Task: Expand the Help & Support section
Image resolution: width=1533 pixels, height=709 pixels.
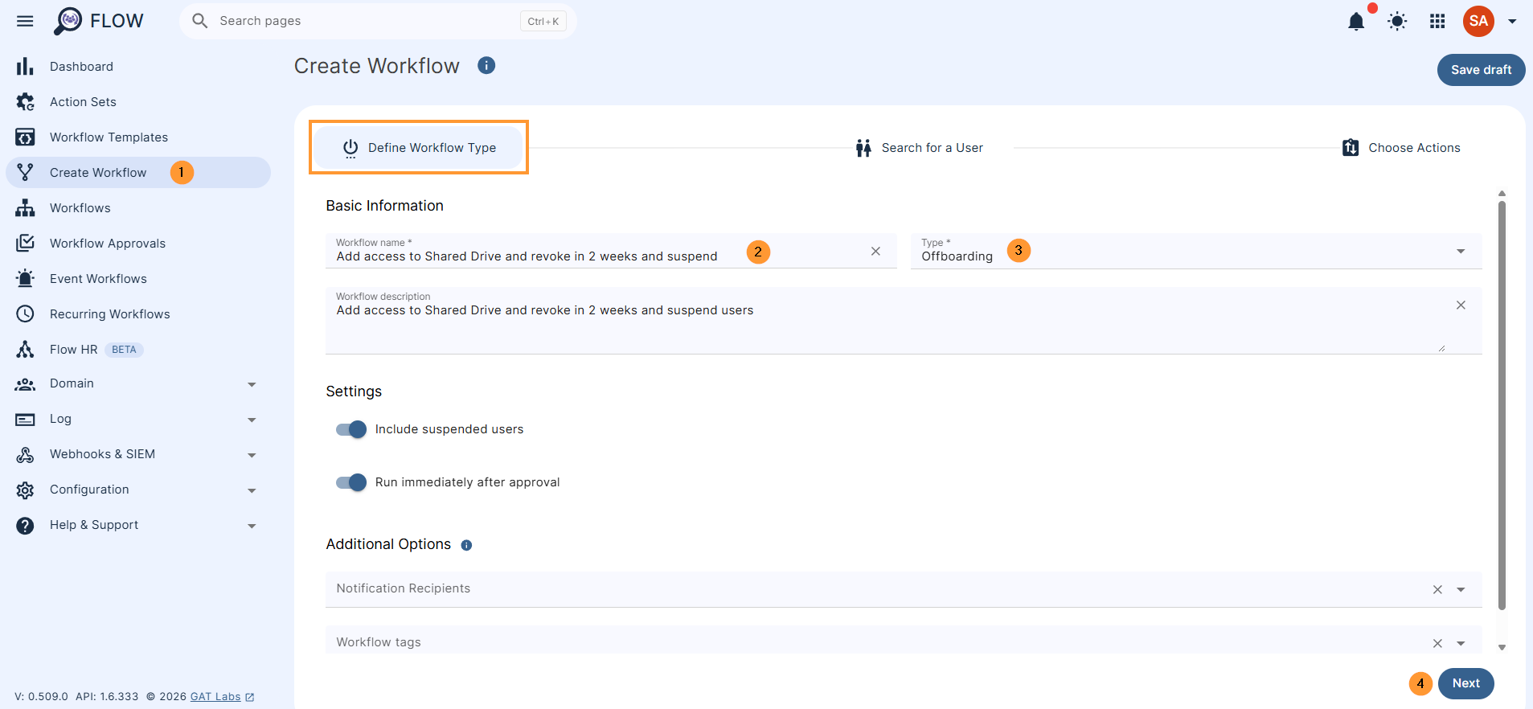Action: coord(252,527)
